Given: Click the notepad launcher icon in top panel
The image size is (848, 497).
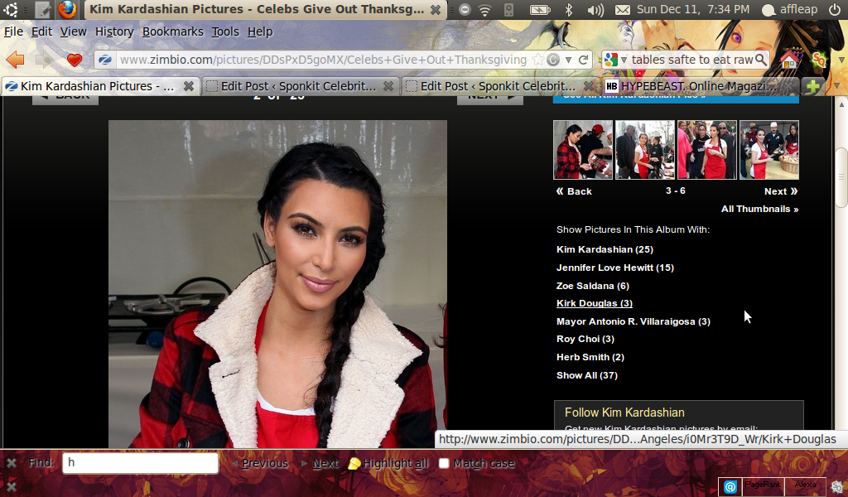Looking at the screenshot, I should click(43, 9).
